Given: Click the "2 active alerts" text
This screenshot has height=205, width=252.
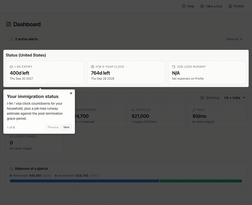Looking at the screenshot, I should (x=26, y=39).
